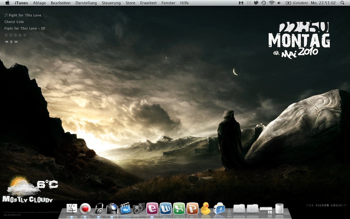
Task: Open Spotlight search magnifier
Action: click(342, 3)
